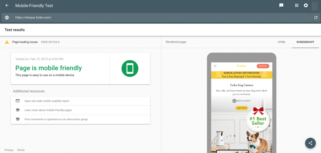Click hamburger menu icon in rendered page
The height and width of the screenshot is (153, 321).
click(215, 66)
